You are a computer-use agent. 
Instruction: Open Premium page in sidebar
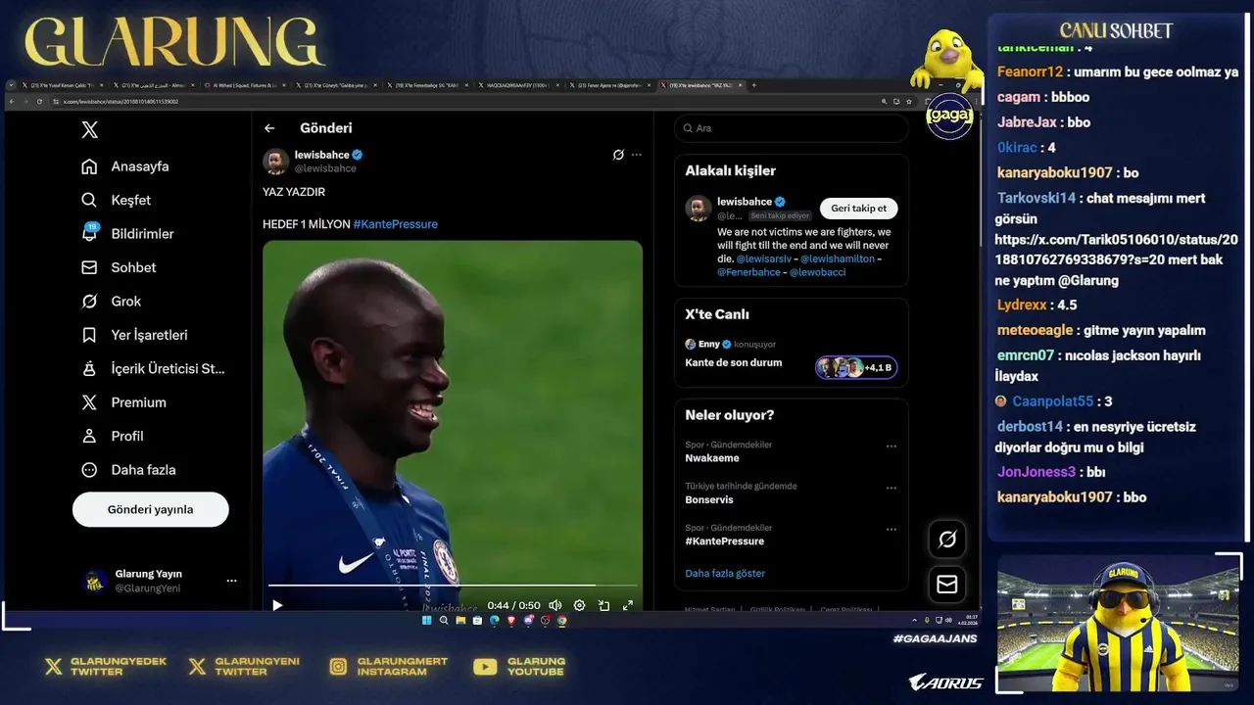(x=123, y=402)
